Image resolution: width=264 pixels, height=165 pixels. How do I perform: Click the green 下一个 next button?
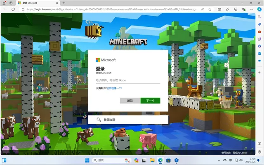(150, 101)
